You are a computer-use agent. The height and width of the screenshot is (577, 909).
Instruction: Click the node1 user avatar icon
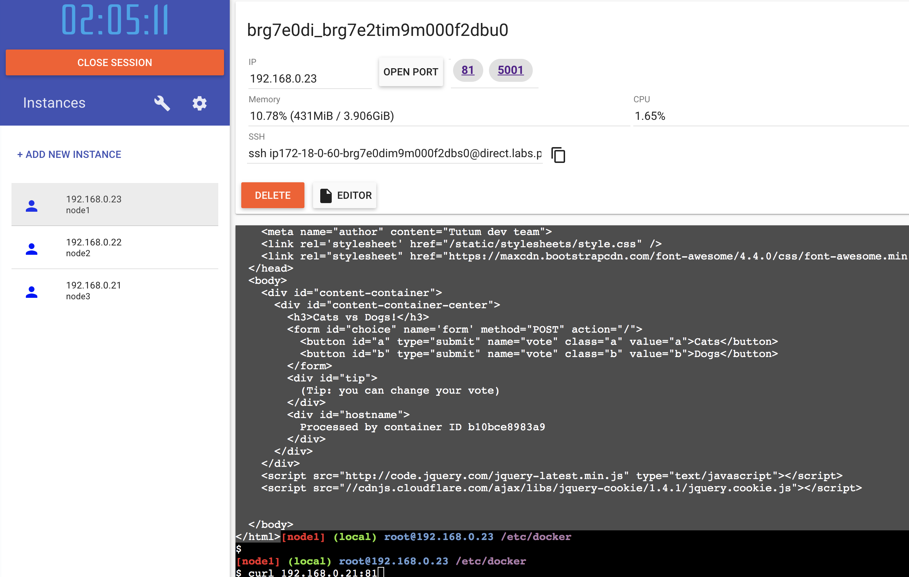point(32,206)
